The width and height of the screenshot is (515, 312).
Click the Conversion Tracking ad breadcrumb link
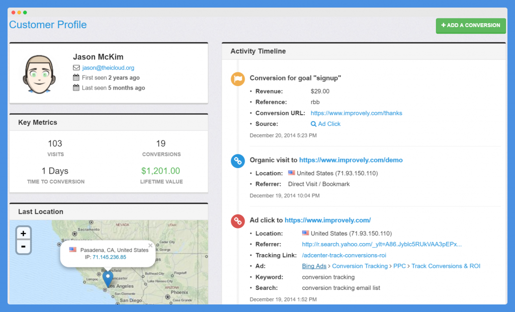(360, 266)
